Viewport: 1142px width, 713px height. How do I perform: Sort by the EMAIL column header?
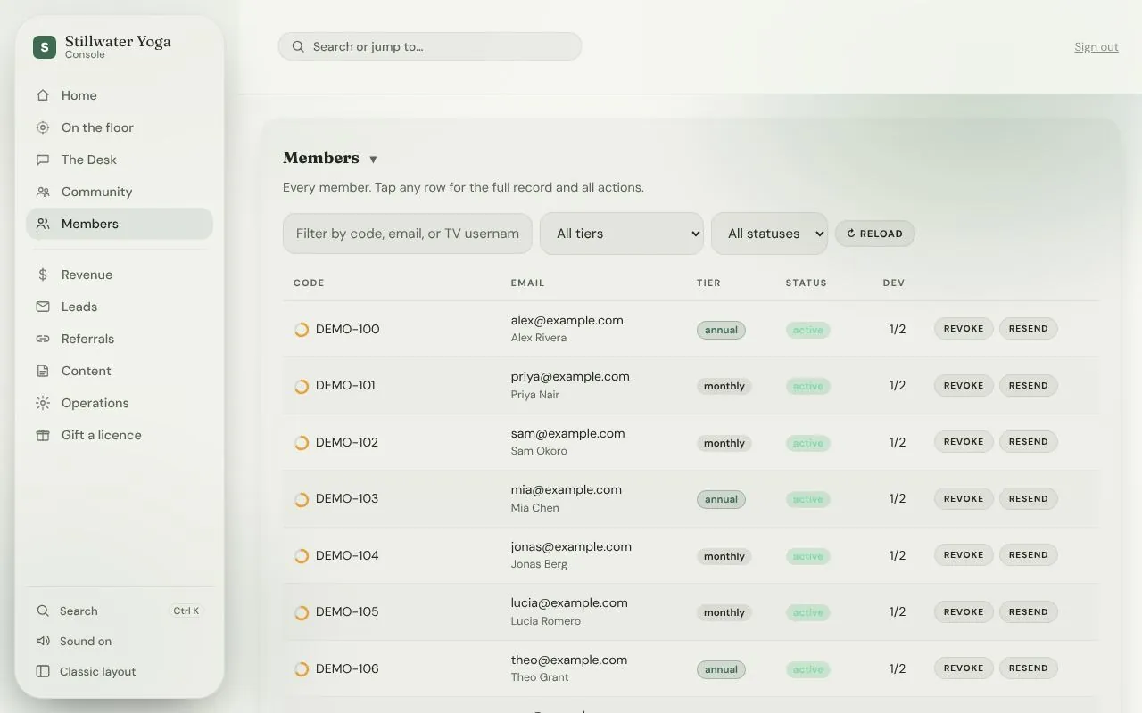[527, 283]
